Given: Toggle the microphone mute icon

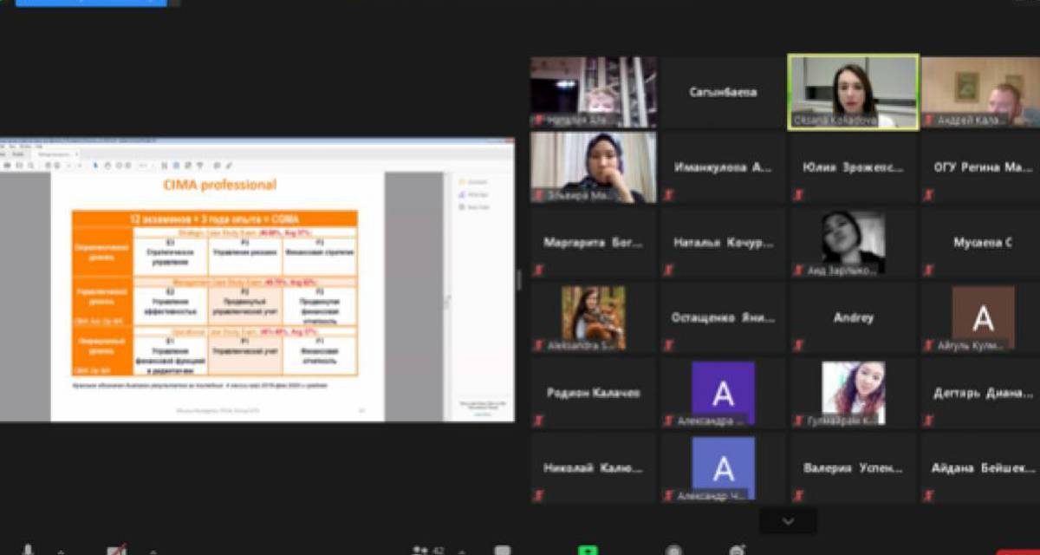Looking at the screenshot, I should [28, 550].
